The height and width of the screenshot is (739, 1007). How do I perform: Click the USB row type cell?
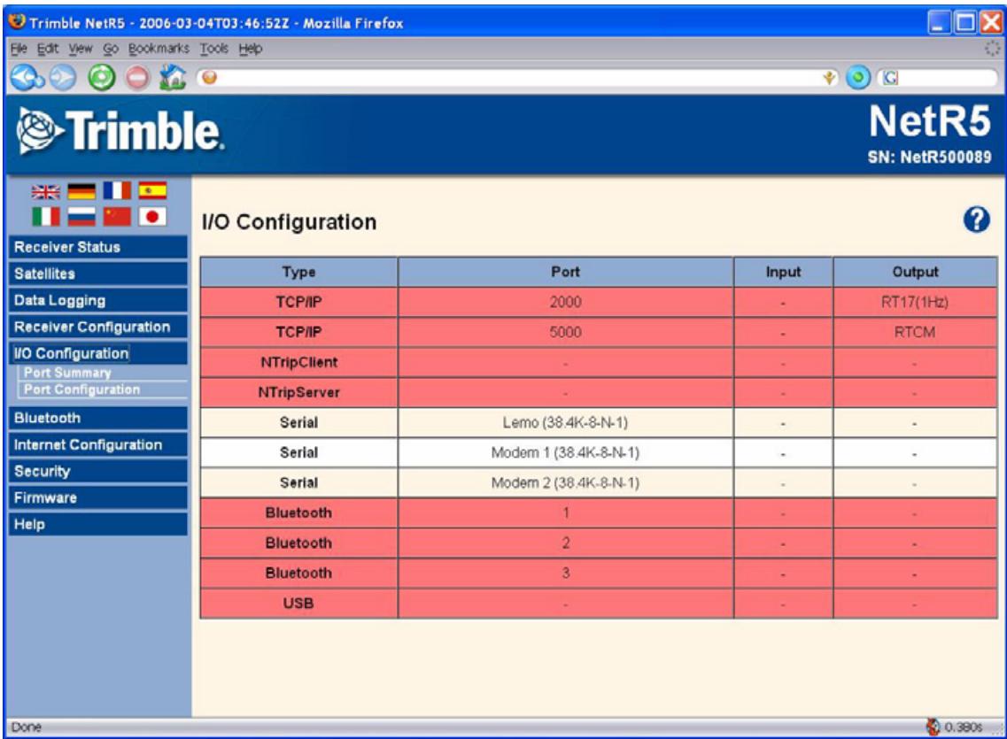pos(298,604)
